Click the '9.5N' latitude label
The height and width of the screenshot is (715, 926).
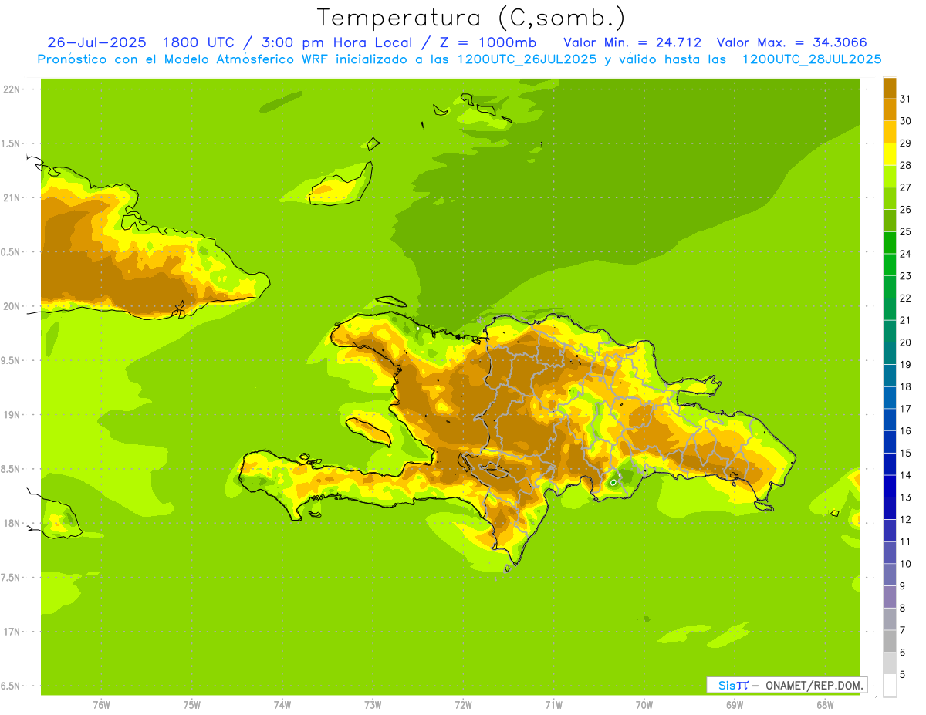point(11,361)
